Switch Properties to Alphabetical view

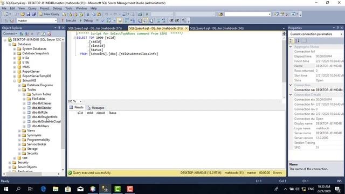click(297, 41)
